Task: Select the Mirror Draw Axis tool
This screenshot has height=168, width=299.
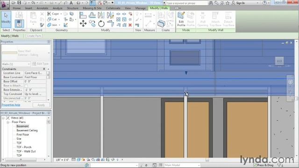Action: pyautogui.click(x=110, y=15)
